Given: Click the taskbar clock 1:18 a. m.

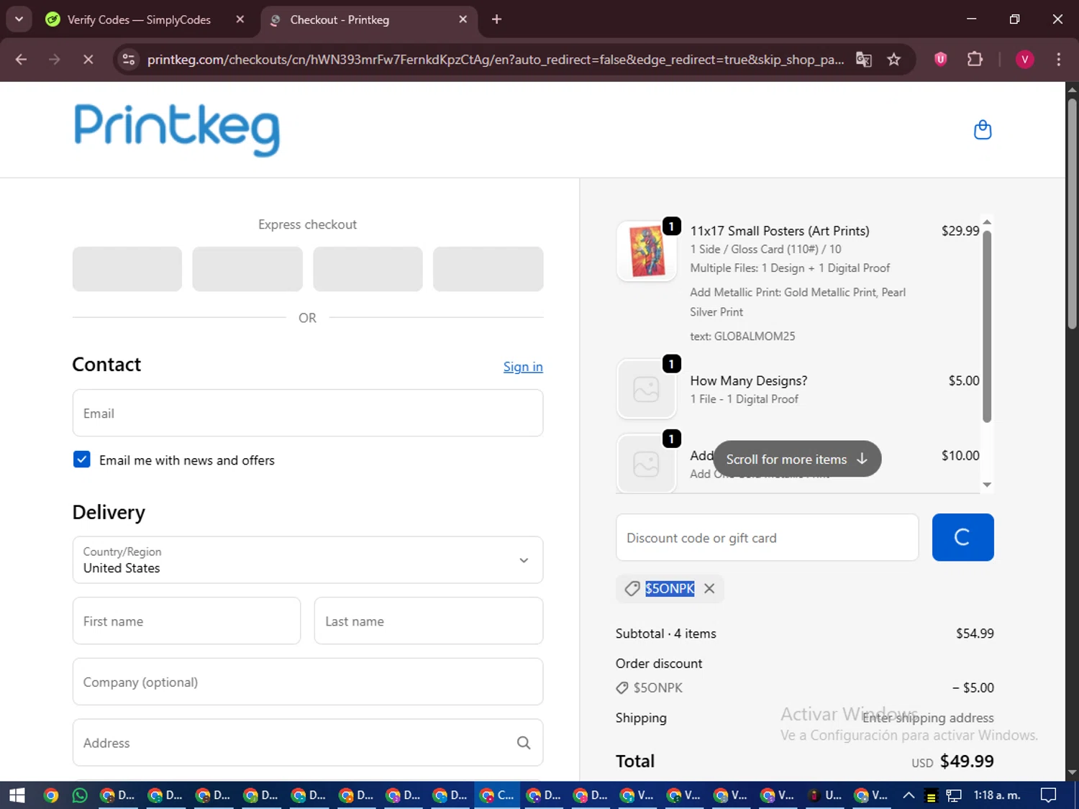Looking at the screenshot, I should tap(997, 795).
